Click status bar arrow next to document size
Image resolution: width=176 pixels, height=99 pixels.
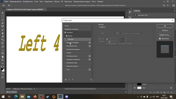point(34,89)
